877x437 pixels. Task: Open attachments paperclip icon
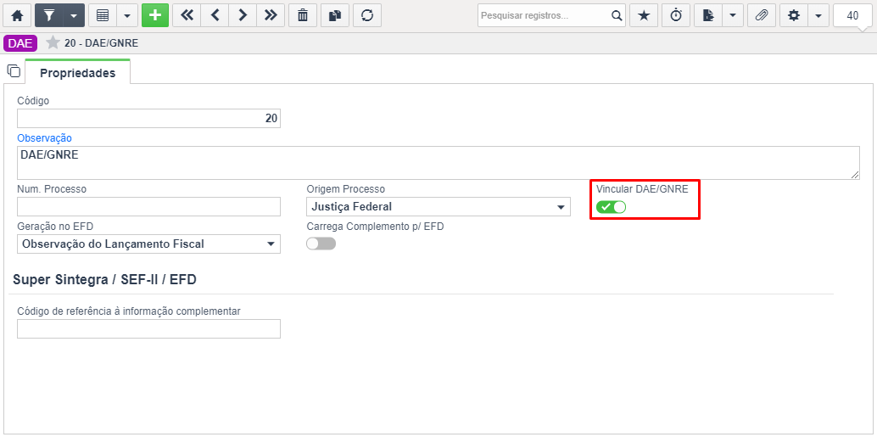point(761,15)
